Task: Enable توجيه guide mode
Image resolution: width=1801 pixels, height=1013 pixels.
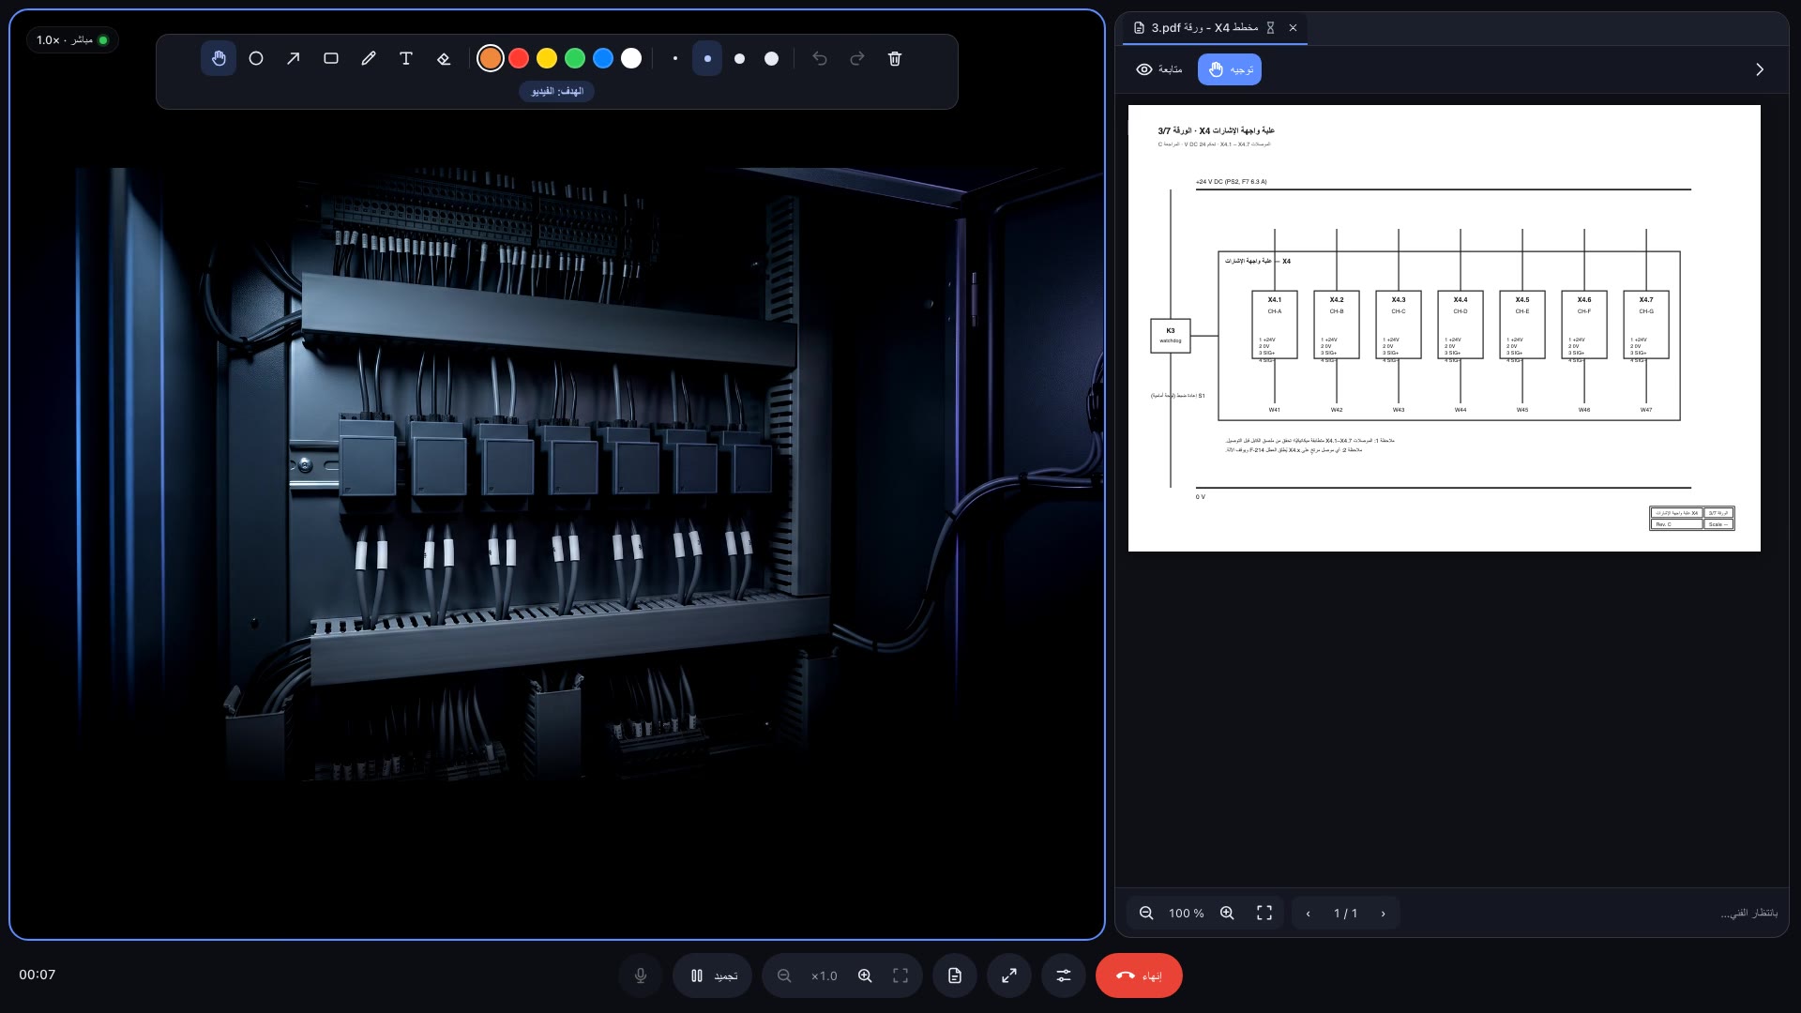Action: point(1230,69)
